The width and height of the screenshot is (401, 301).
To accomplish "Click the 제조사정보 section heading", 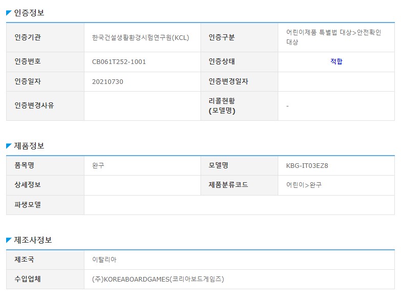I will tap(33, 240).
